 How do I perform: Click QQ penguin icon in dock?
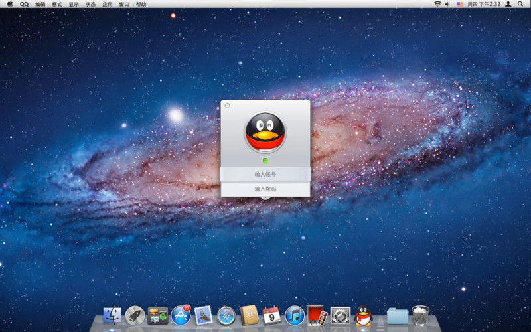click(363, 315)
